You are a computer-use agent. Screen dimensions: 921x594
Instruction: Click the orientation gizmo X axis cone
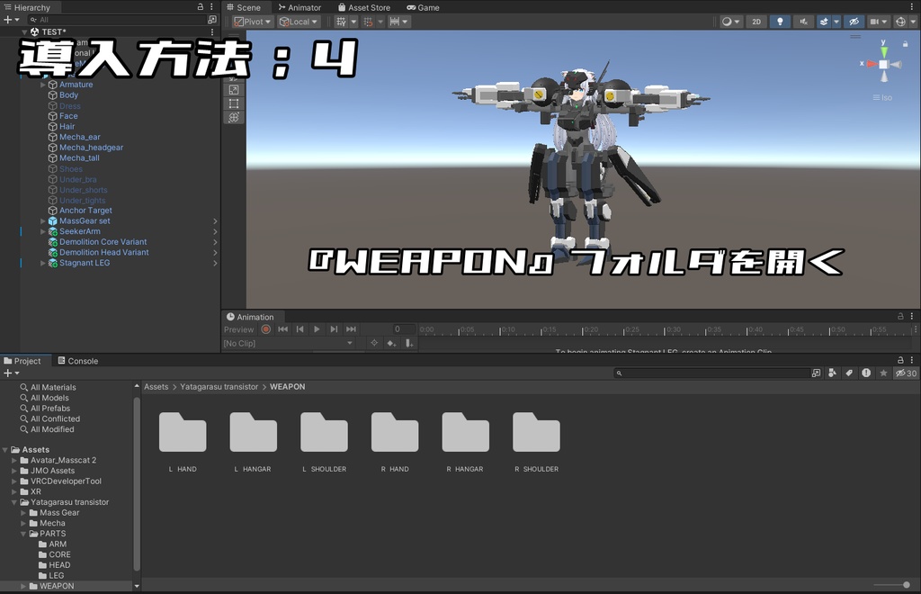[871, 64]
